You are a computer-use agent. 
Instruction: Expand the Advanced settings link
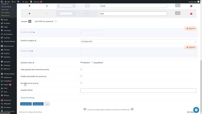pos(27,98)
